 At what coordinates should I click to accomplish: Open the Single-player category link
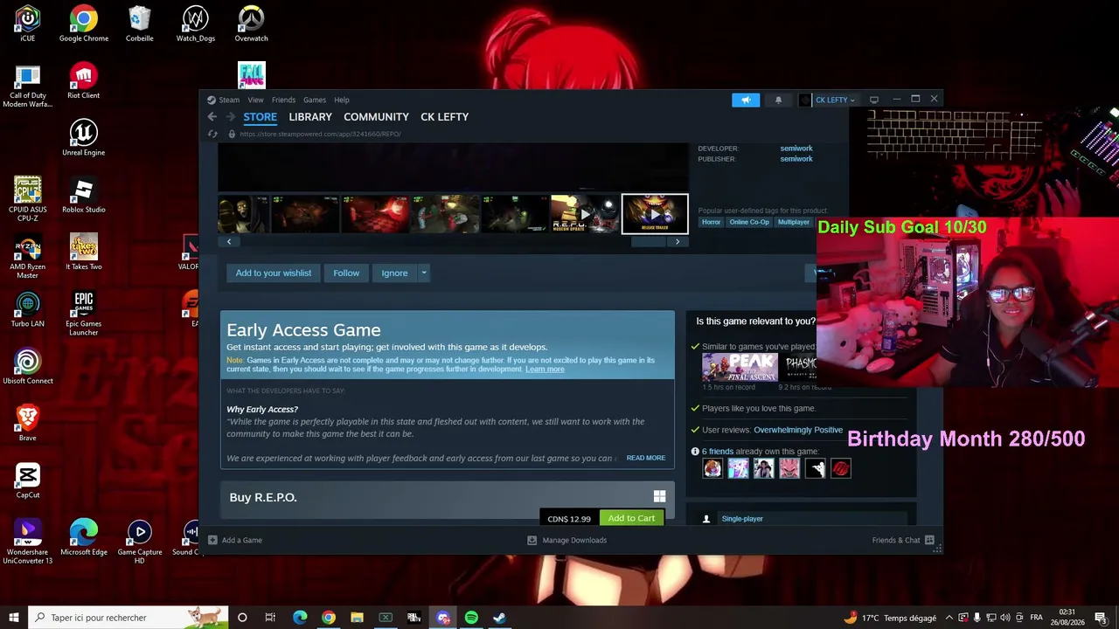tap(742, 519)
